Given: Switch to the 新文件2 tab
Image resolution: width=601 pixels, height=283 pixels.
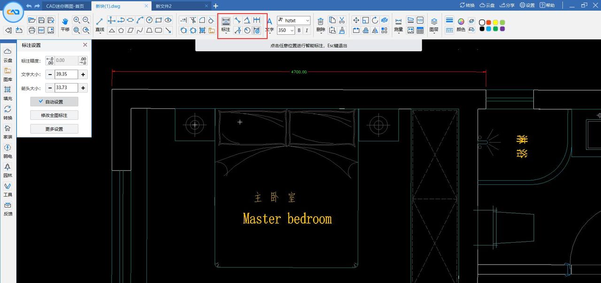Looking at the screenshot, I should tap(164, 6).
